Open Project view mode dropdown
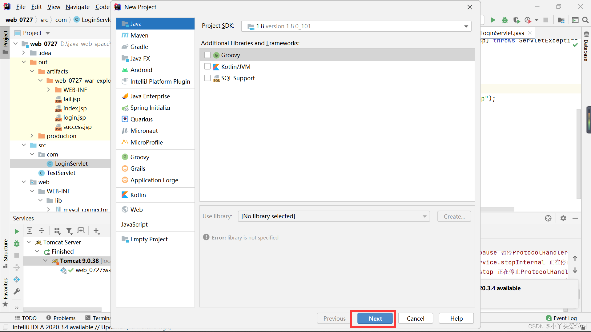Screen dimensions: 591x332 pyautogui.click(x=48, y=33)
